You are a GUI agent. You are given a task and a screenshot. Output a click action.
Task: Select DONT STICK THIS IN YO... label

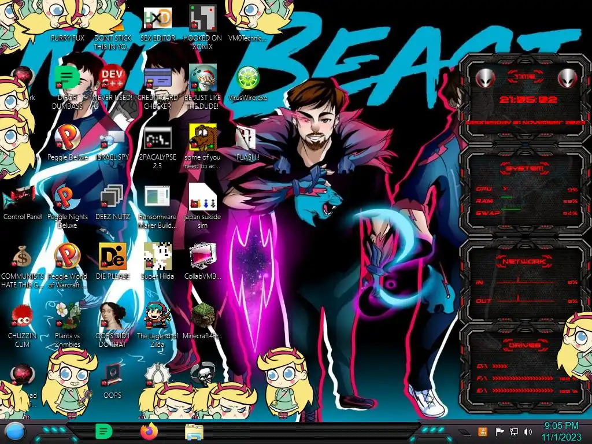coord(113,42)
